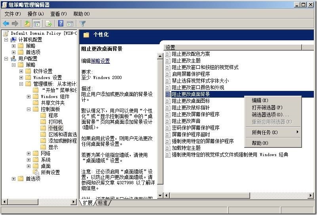Click the show/hide action pane icon
The image size is (317, 215).
70,24
